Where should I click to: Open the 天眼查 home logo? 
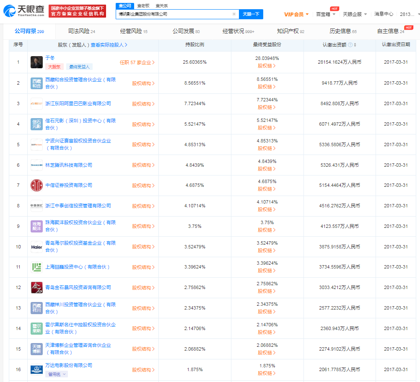pos(24,11)
